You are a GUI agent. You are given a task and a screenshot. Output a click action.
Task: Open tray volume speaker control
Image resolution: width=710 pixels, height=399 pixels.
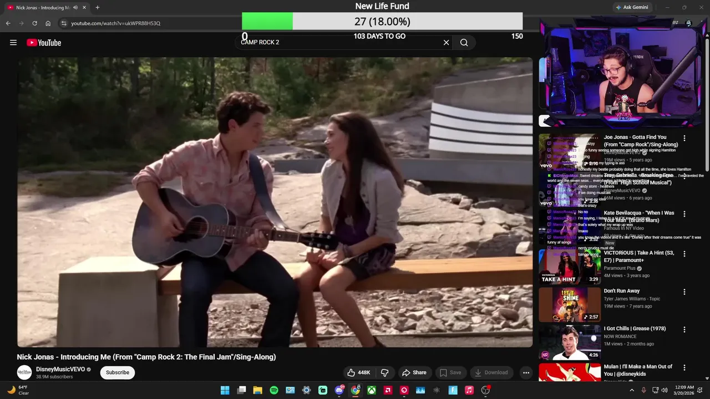click(x=664, y=390)
